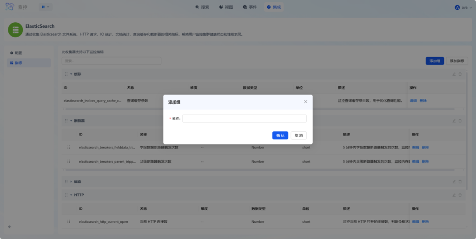Screen dimensions: 476x239
Task: Click horizontal scrollbar under 断路器 table
Action: point(259,170)
